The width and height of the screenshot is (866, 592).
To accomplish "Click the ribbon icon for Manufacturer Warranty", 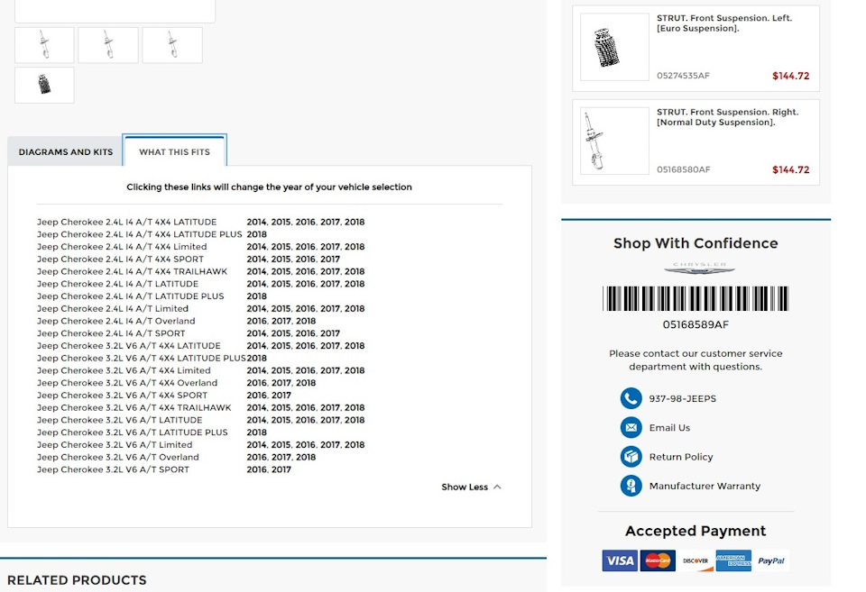I will click(631, 486).
